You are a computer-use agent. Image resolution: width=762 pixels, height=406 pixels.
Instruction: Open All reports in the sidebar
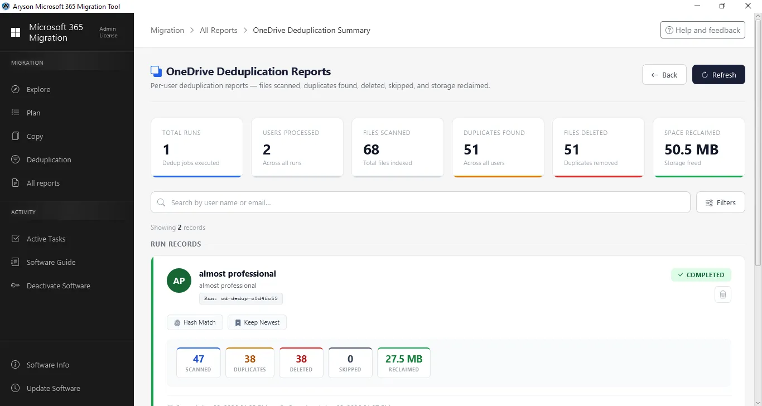[x=67, y=183]
